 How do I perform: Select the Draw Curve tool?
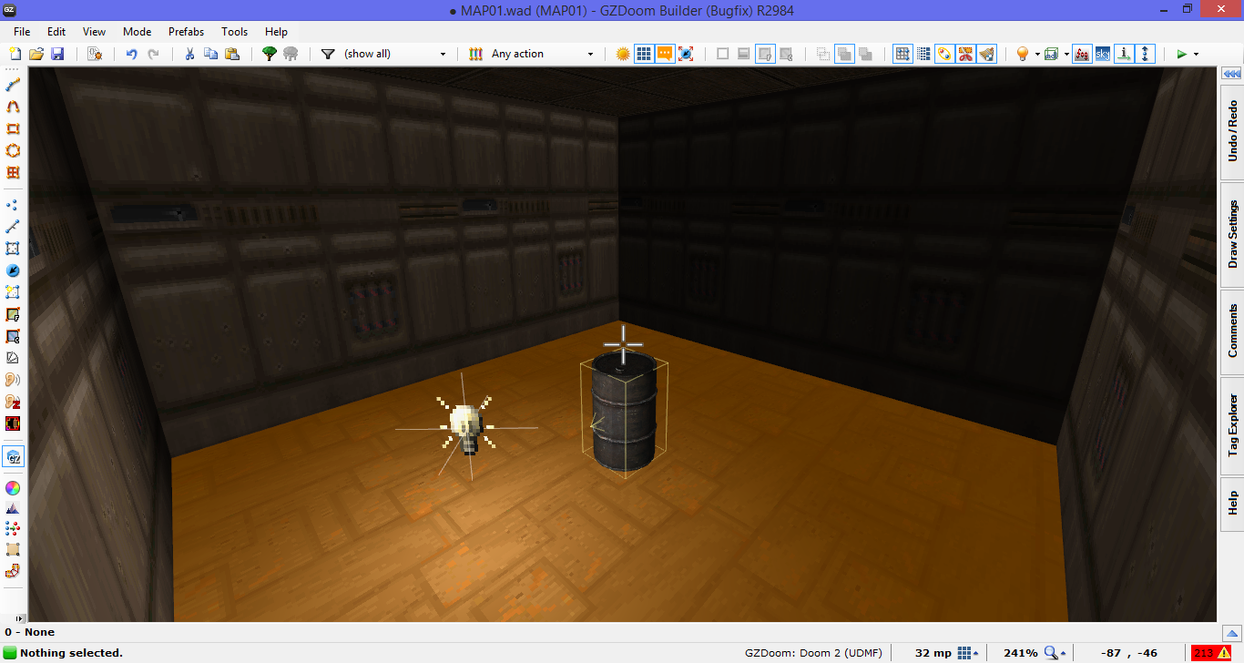tap(13, 107)
